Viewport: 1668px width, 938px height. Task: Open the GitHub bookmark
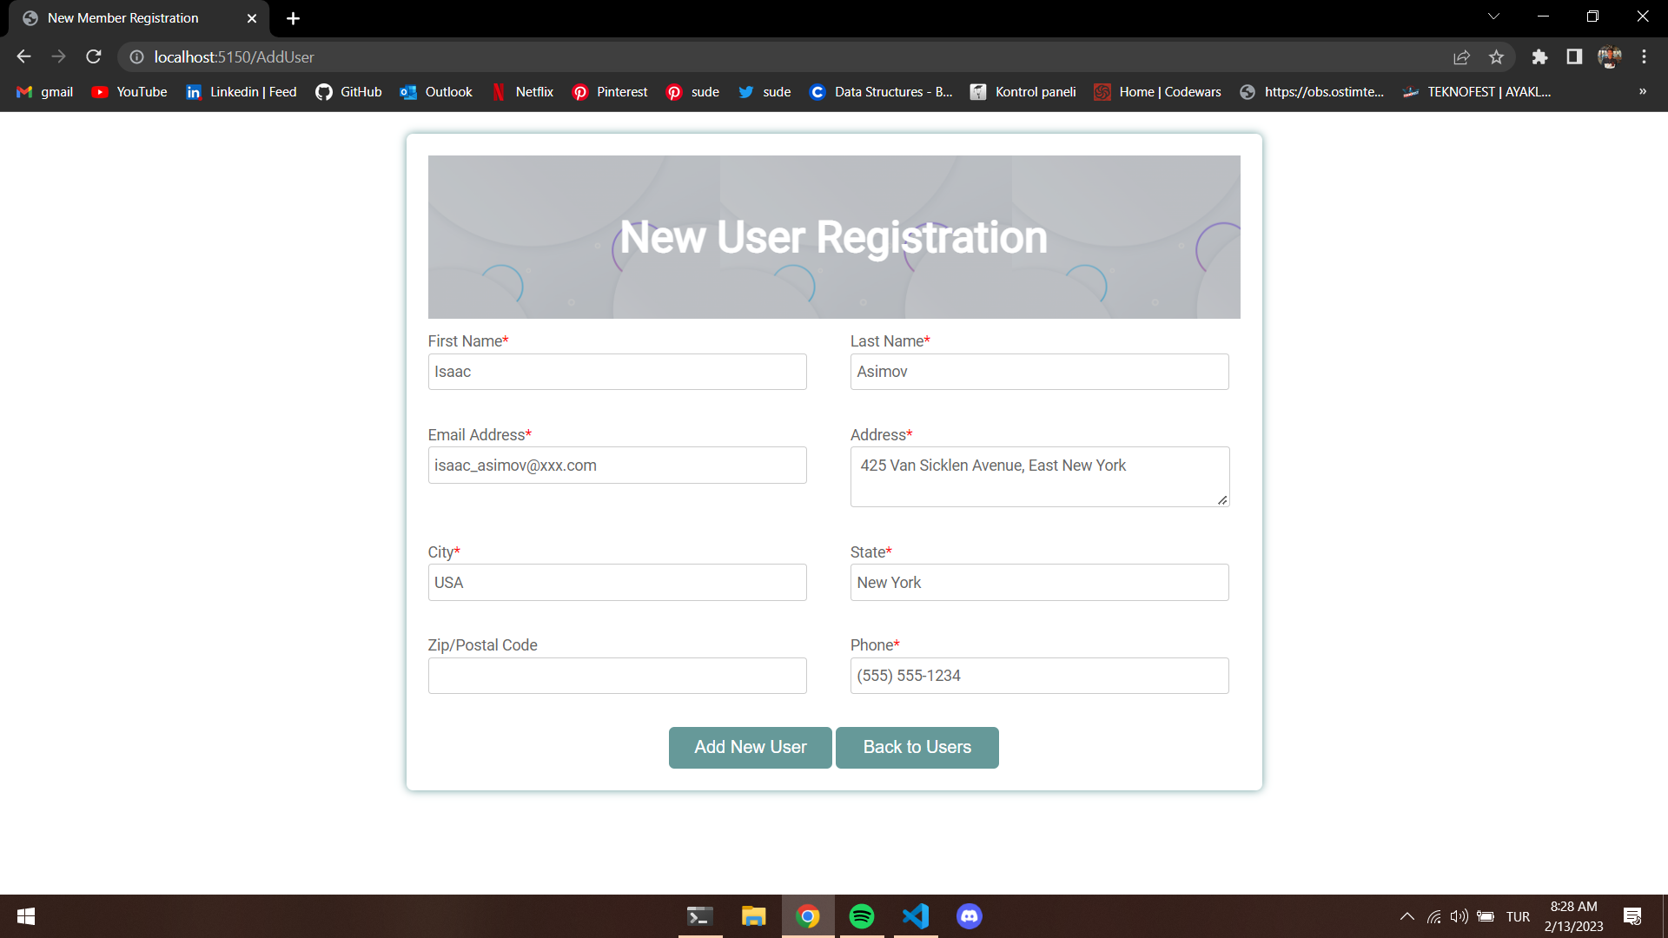coord(348,92)
